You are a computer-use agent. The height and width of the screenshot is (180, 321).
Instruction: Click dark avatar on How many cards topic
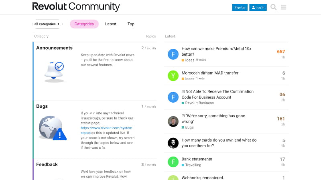[x=173, y=143]
